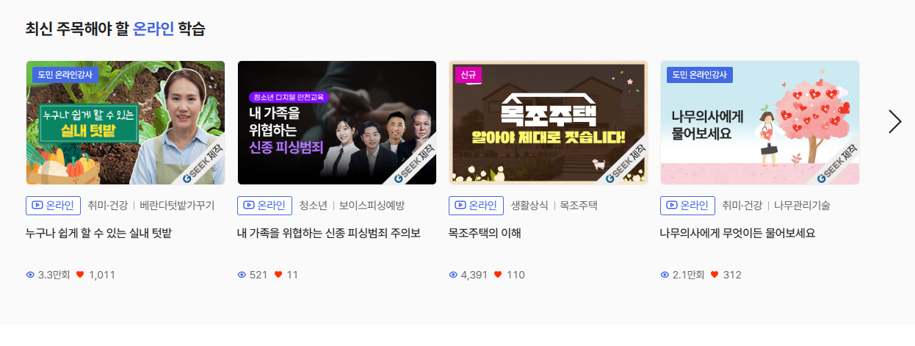Screen dimensions: 915x346
Task: Open the link 나무의사에게 무엇이든 물어보세요
Action: pyautogui.click(x=737, y=234)
